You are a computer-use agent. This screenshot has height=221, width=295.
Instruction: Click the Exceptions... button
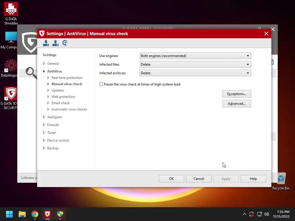237,94
